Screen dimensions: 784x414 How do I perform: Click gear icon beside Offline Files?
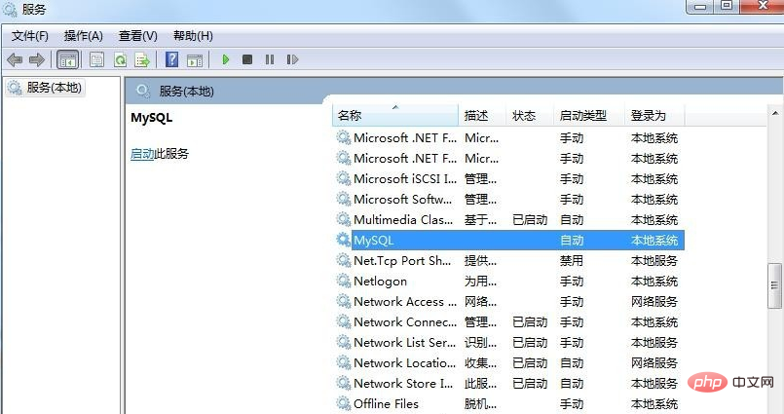tap(343, 403)
